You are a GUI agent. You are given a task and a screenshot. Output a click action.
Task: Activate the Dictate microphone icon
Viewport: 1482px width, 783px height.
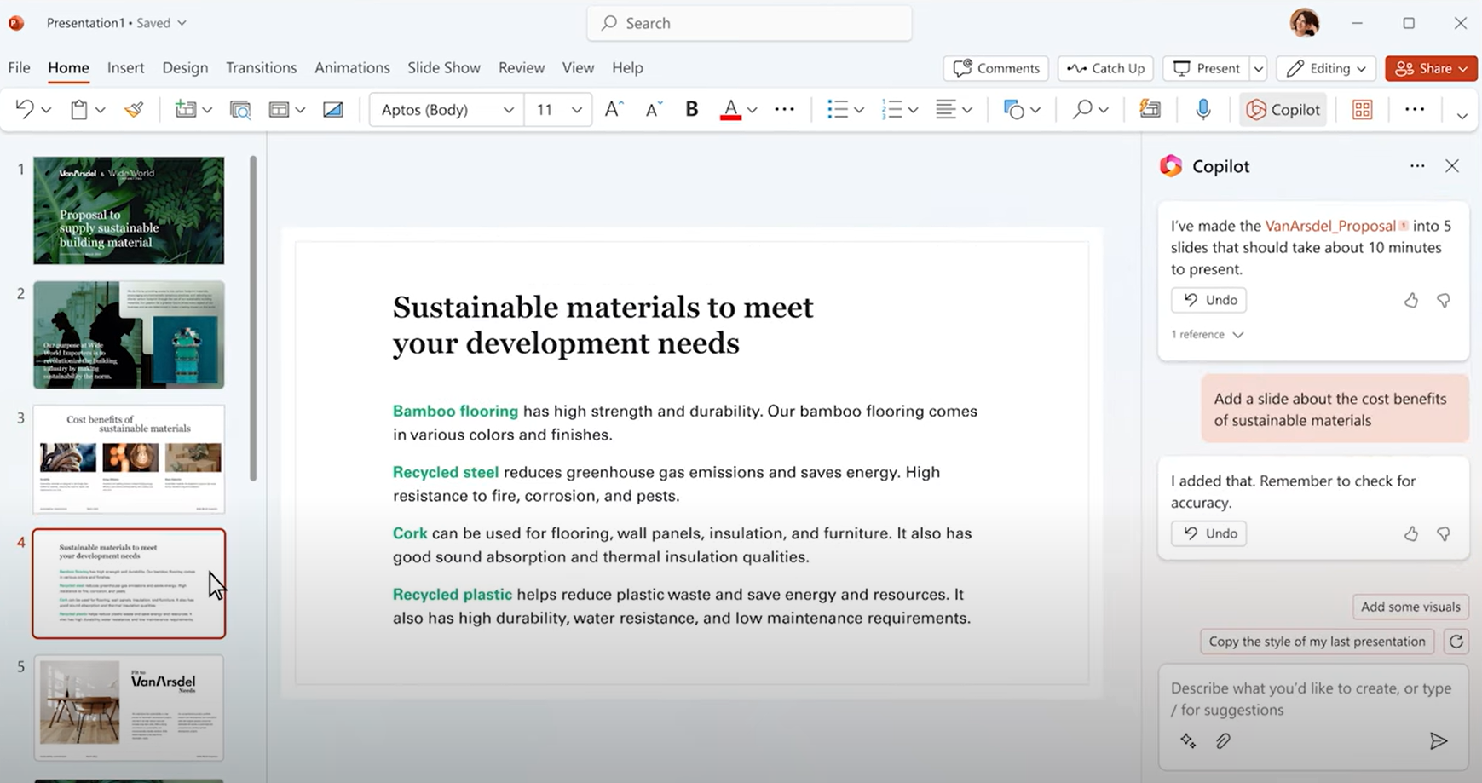click(1202, 109)
